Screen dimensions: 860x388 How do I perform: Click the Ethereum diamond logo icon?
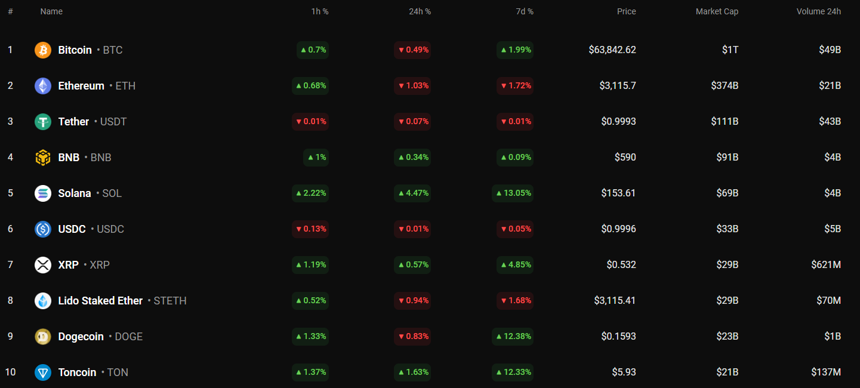coord(43,86)
